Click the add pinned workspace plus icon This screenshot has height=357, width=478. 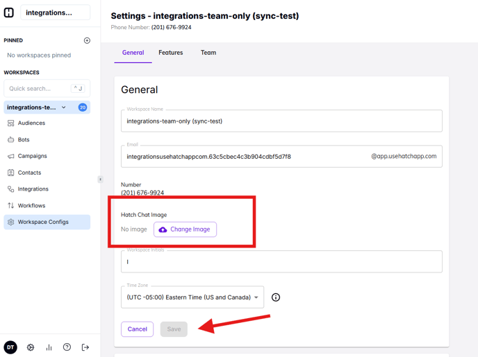87,40
